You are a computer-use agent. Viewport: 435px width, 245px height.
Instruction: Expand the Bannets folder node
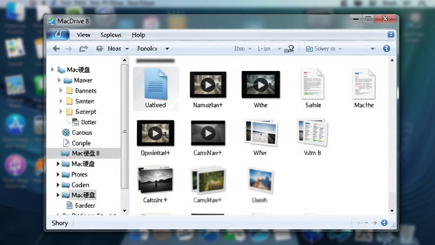(x=61, y=91)
